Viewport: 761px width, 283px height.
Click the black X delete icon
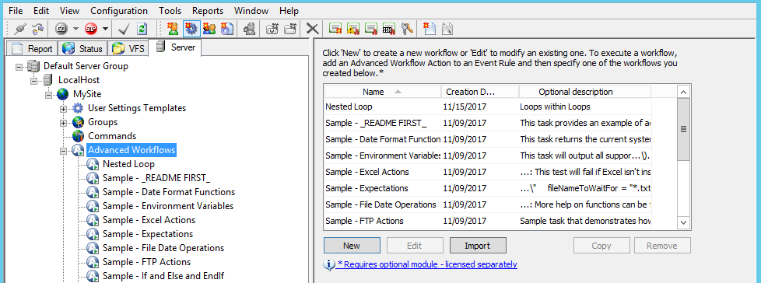point(313,29)
